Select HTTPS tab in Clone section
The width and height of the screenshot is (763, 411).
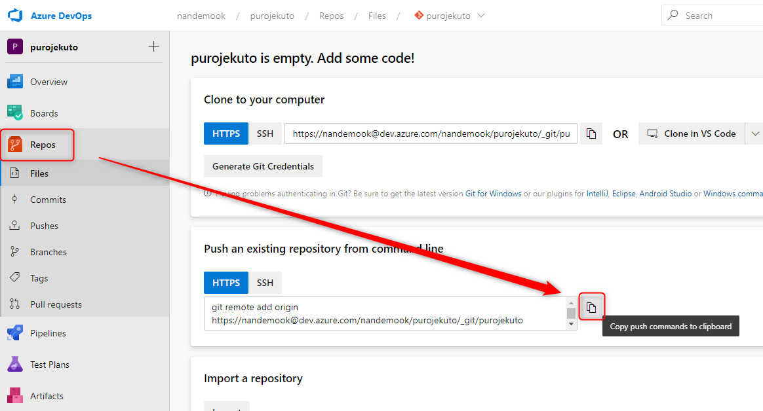[x=225, y=134]
